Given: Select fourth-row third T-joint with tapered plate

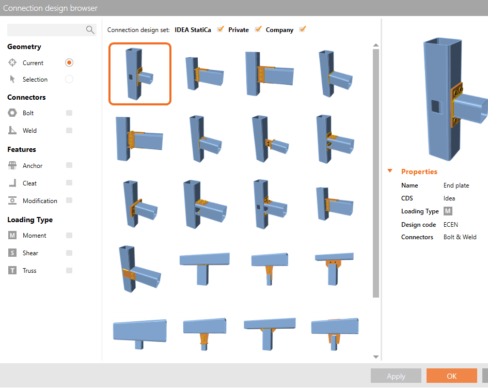Looking at the screenshot, I should pyautogui.click(x=270, y=269).
